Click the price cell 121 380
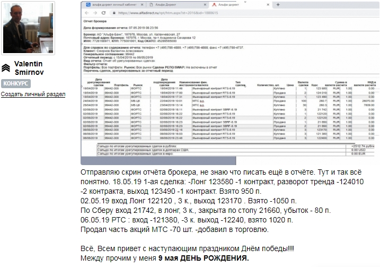380x267 pixels. click(x=321, y=134)
